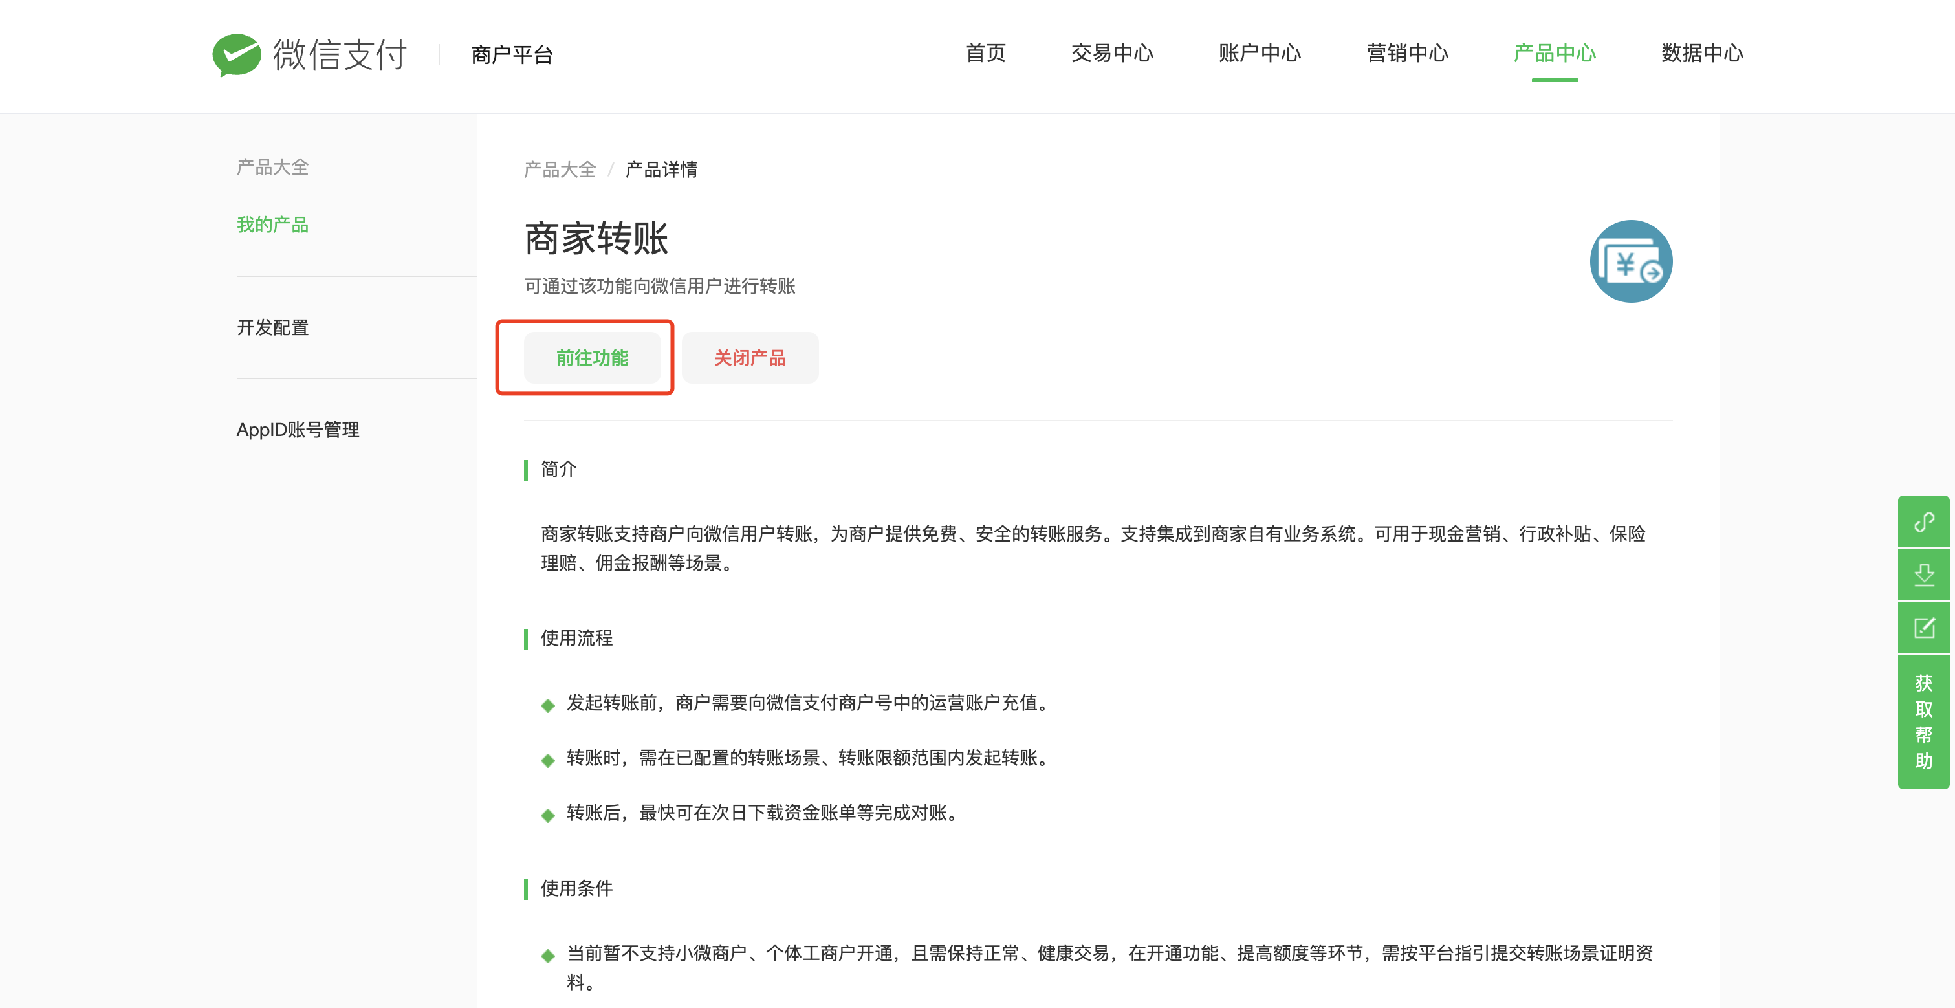Go to 首页 in top navigation
The width and height of the screenshot is (1955, 1008).
(x=986, y=53)
